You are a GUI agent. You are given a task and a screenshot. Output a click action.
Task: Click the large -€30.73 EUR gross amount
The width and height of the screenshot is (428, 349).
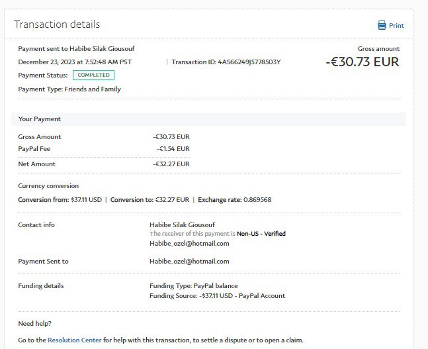point(363,62)
